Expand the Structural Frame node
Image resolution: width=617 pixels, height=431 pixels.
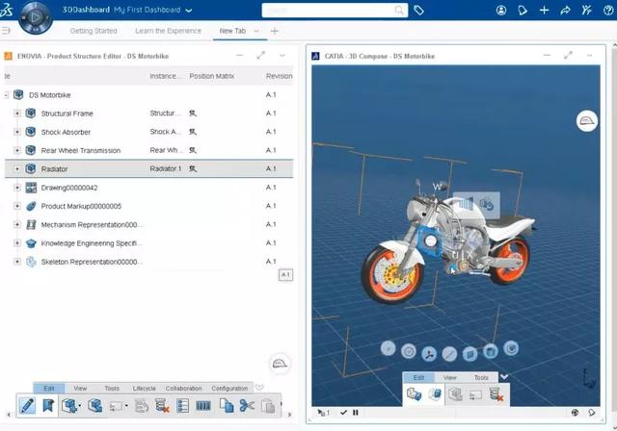[17, 114]
